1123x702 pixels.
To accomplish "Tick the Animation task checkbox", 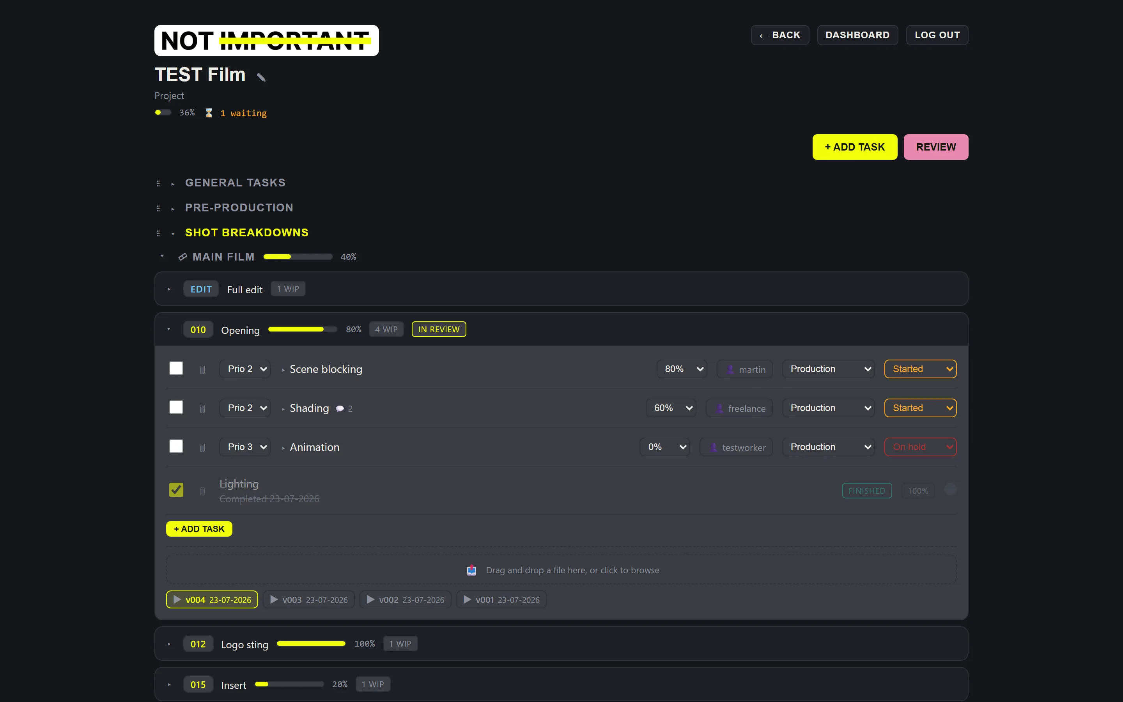I will (176, 446).
